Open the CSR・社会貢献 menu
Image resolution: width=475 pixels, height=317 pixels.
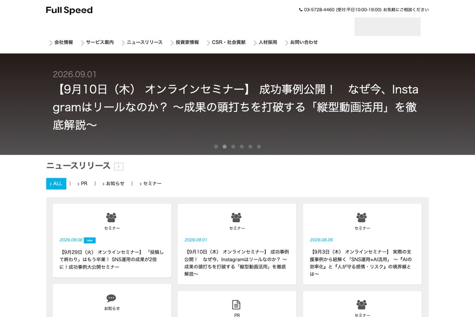coord(229,42)
